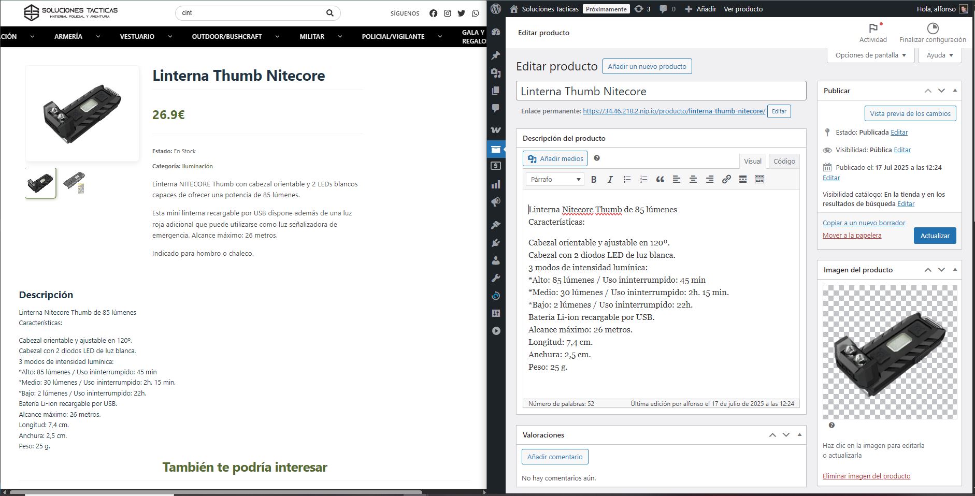Open POLICIAL/VIGILANTE shop menu item
This screenshot has height=496, width=975.
tap(393, 36)
